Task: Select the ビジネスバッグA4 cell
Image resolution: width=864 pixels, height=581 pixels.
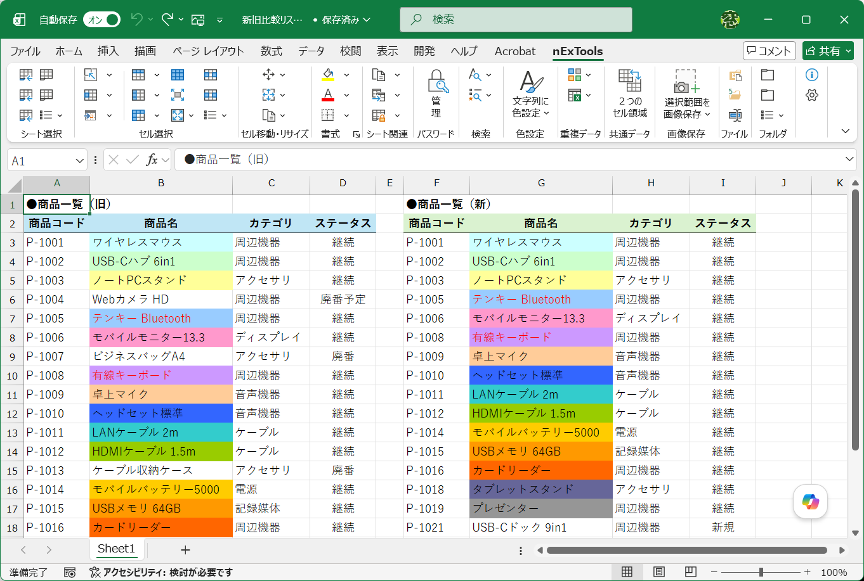Action: [161, 356]
